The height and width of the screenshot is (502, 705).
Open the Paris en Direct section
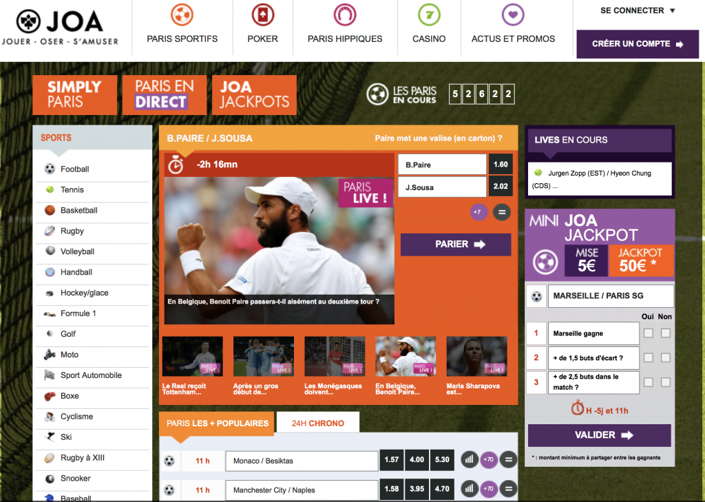pos(165,94)
